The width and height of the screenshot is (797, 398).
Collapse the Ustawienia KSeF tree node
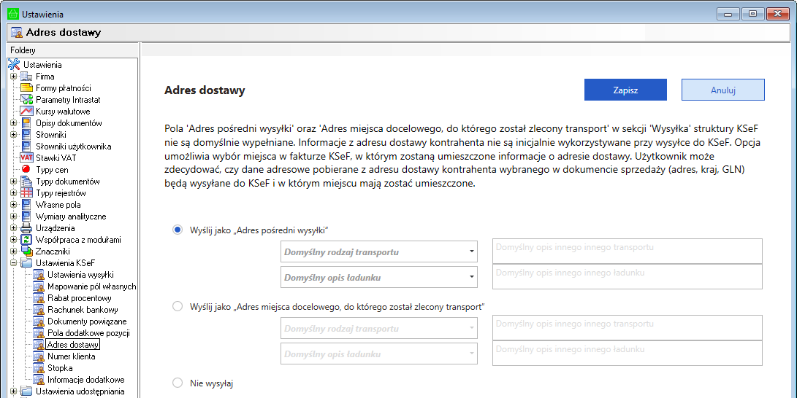pyautogui.click(x=13, y=263)
